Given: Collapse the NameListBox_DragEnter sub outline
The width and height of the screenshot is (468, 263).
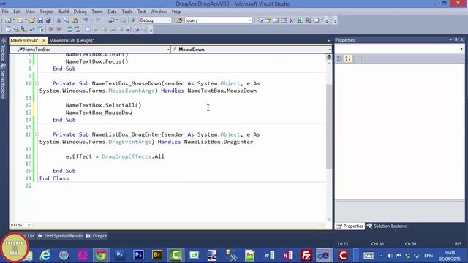Looking at the screenshot, I should (37, 134).
